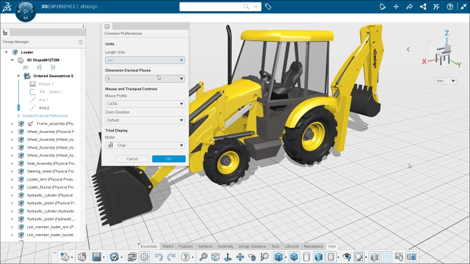Open the Mouse Profile dropdown showing CATIA
The image size is (470, 264).
coord(145,104)
